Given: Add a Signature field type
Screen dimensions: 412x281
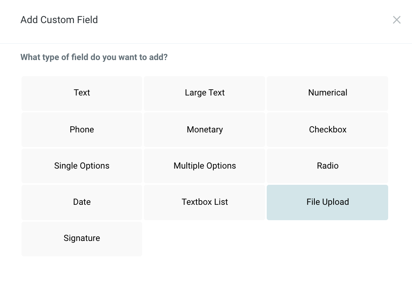Looking at the screenshot, I should (82, 238).
